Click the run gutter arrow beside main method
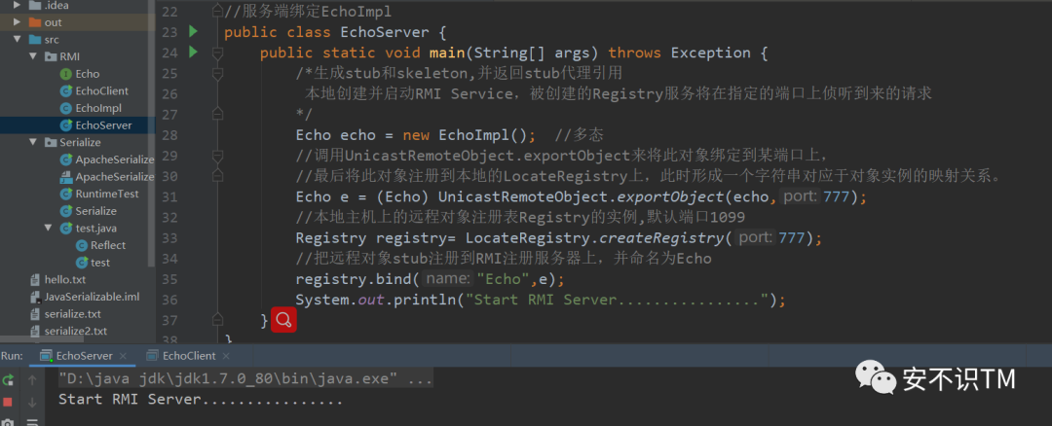The height and width of the screenshot is (426, 1052). (193, 52)
